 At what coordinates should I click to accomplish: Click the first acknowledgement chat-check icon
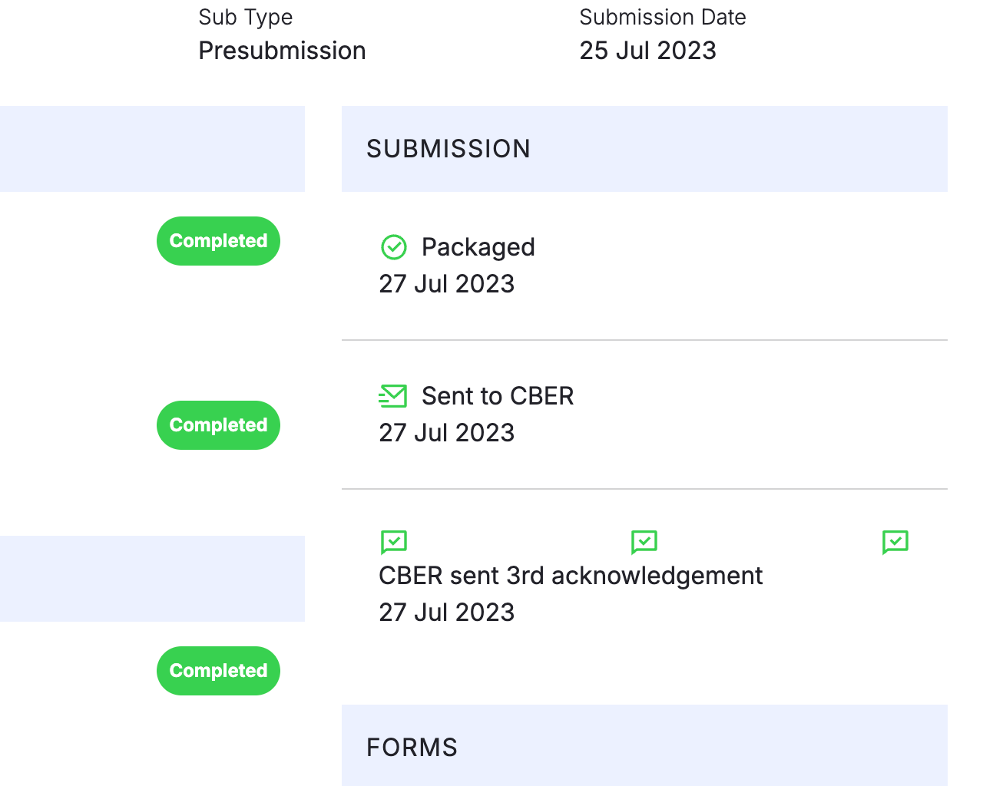(394, 542)
